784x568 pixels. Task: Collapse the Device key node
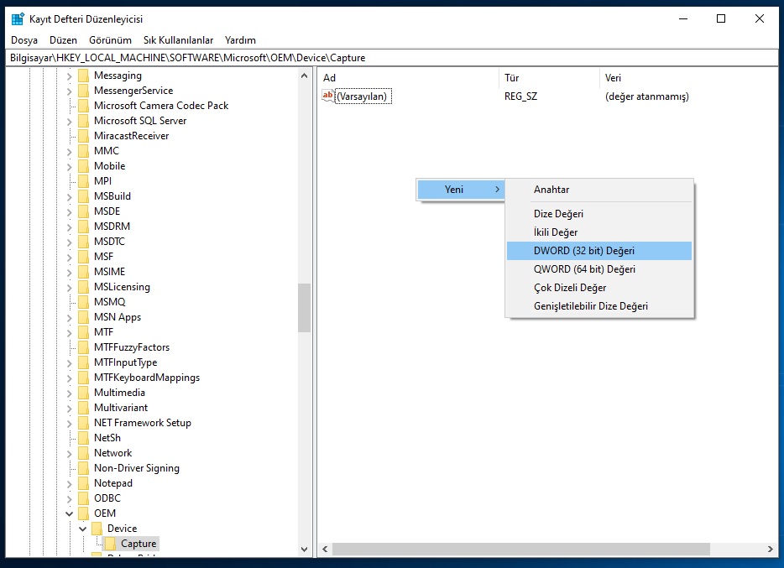pos(82,529)
